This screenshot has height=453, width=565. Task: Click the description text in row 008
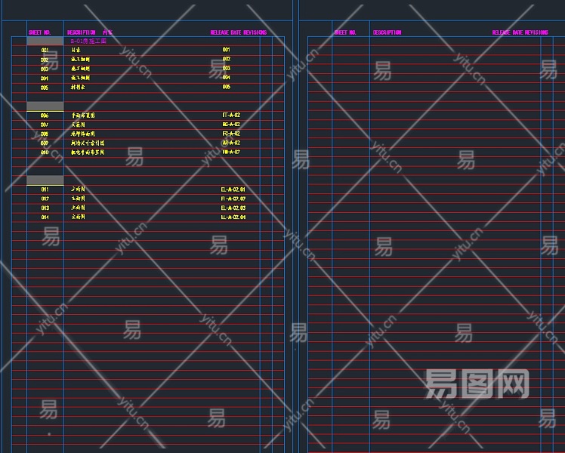point(83,134)
